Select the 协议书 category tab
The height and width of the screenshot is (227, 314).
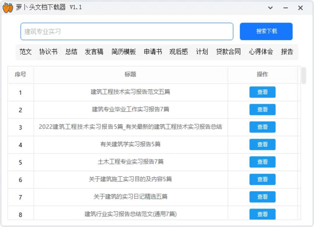pyautogui.click(x=48, y=52)
